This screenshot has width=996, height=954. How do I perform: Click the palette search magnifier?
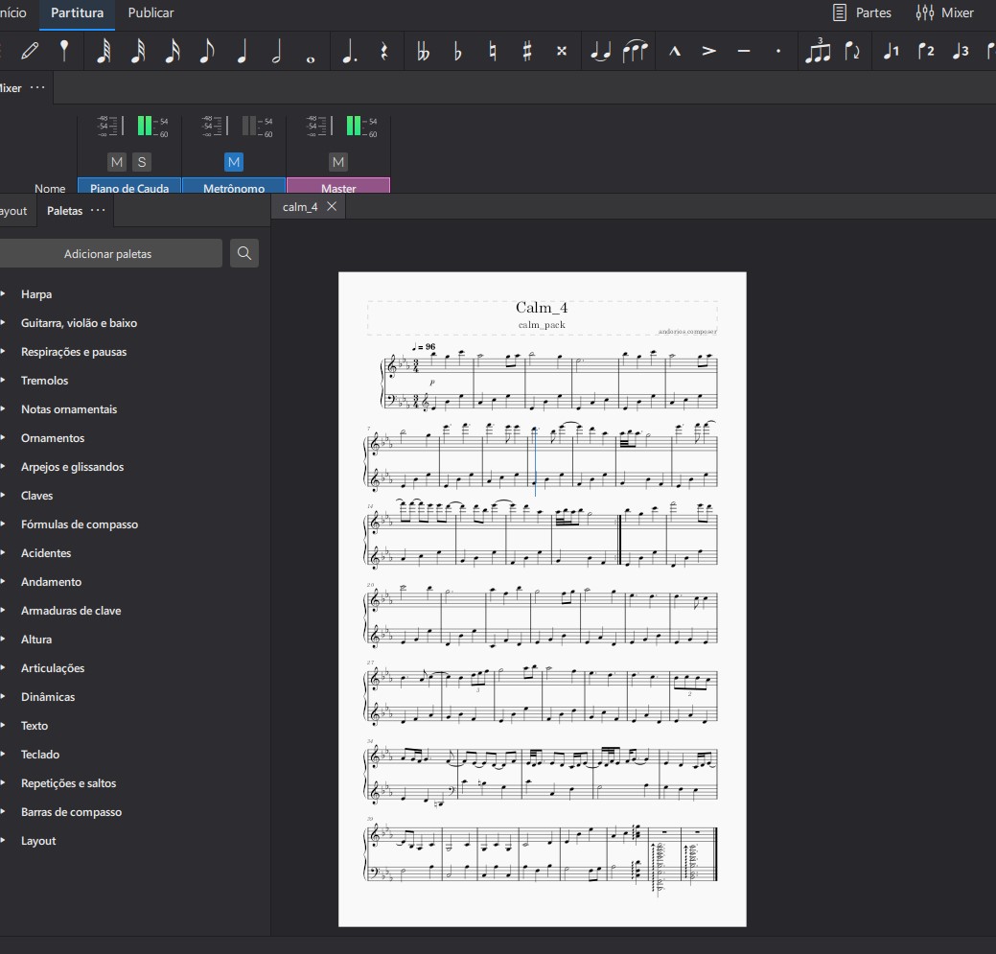click(x=244, y=253)
